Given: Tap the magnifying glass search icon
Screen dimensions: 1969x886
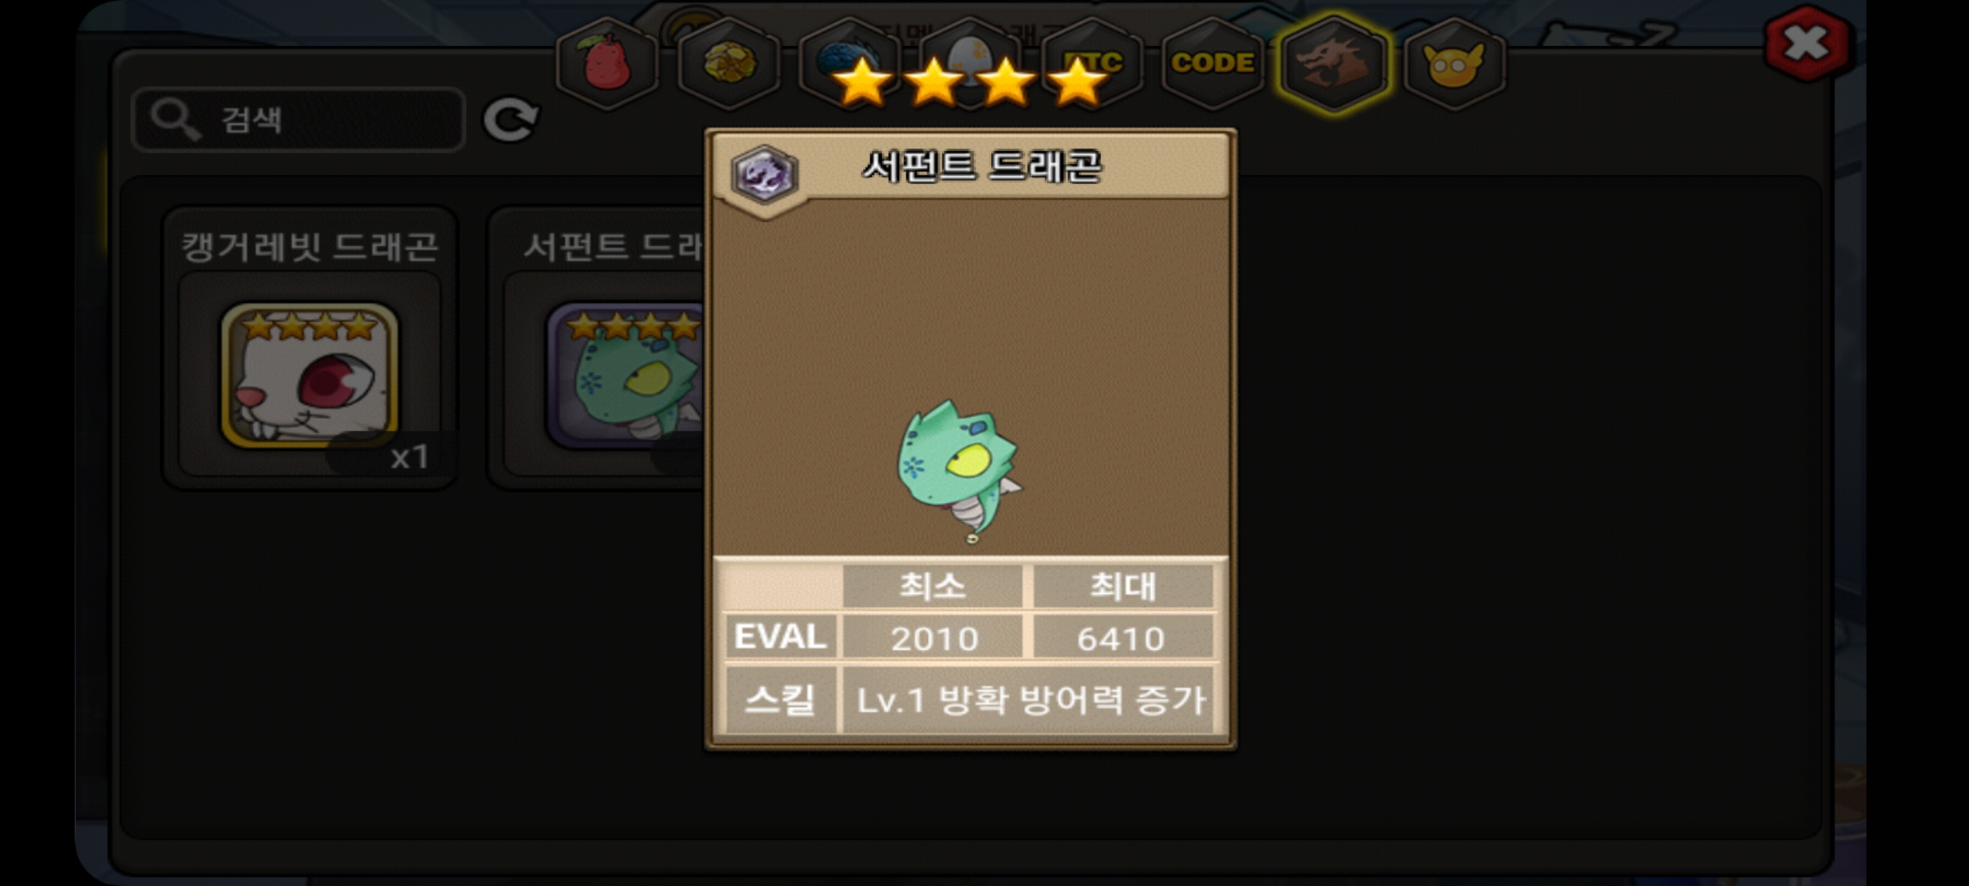Looking at the screenshot, I should tap(176, 120).
